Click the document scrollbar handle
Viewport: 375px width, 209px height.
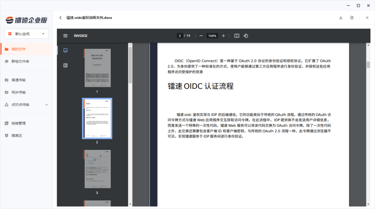point(368,65)
